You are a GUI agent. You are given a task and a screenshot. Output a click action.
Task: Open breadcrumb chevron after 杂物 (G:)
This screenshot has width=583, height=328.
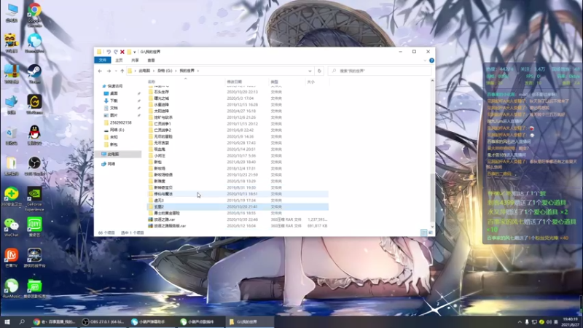coord(175,71)
